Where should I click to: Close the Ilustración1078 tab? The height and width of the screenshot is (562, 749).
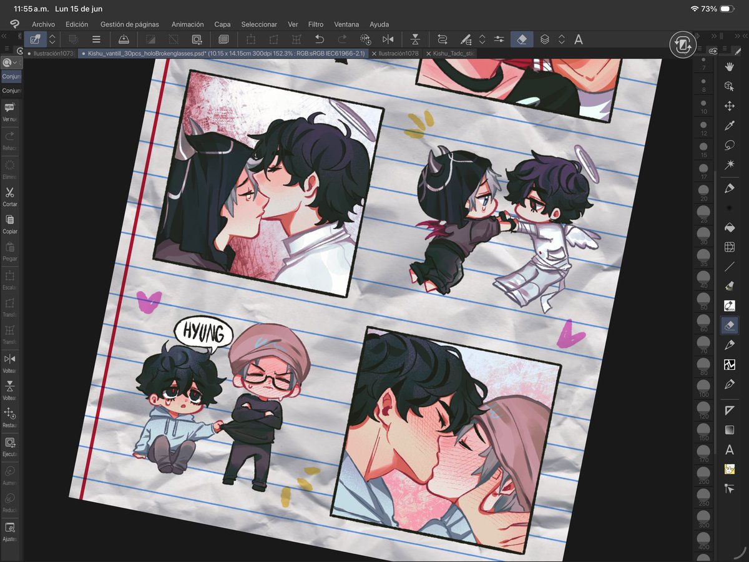coord(374,54)
